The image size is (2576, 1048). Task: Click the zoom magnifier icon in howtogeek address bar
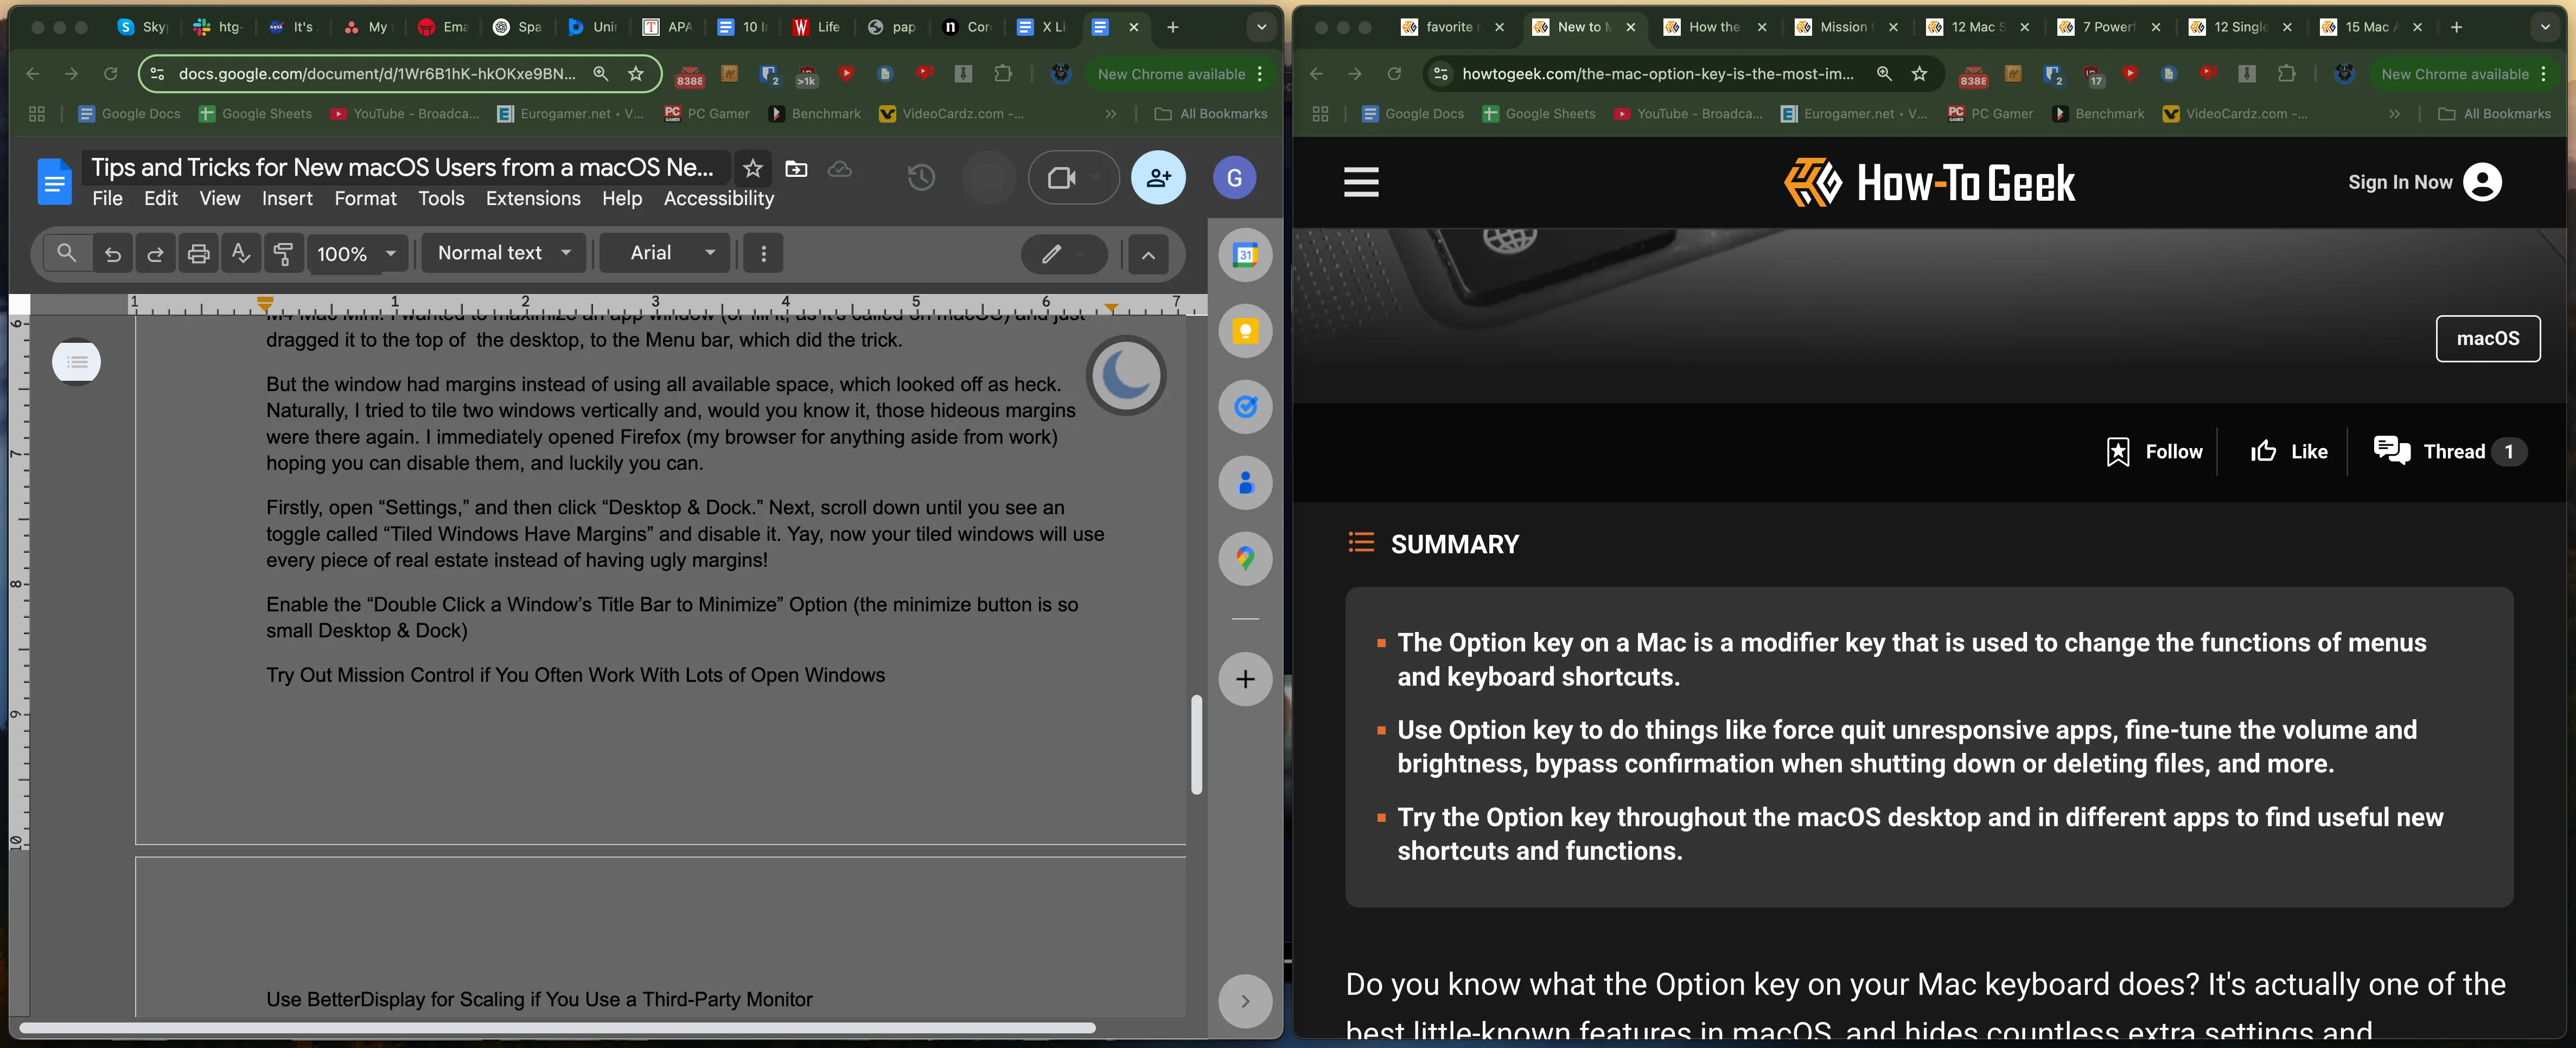pos(1884,73)
